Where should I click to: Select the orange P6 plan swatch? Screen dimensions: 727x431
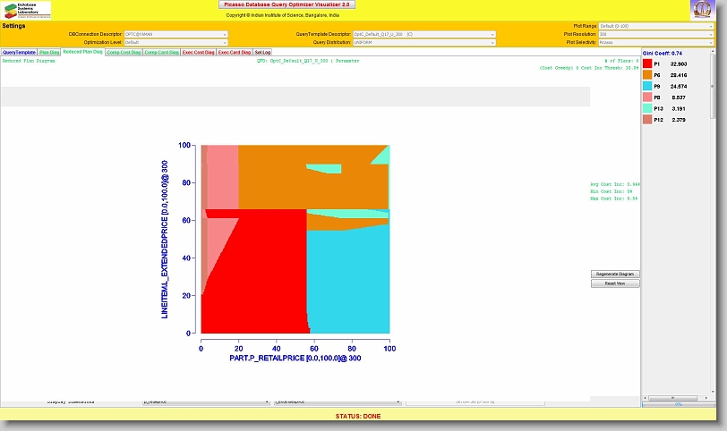pyautogui.click(x=647, y=76)
